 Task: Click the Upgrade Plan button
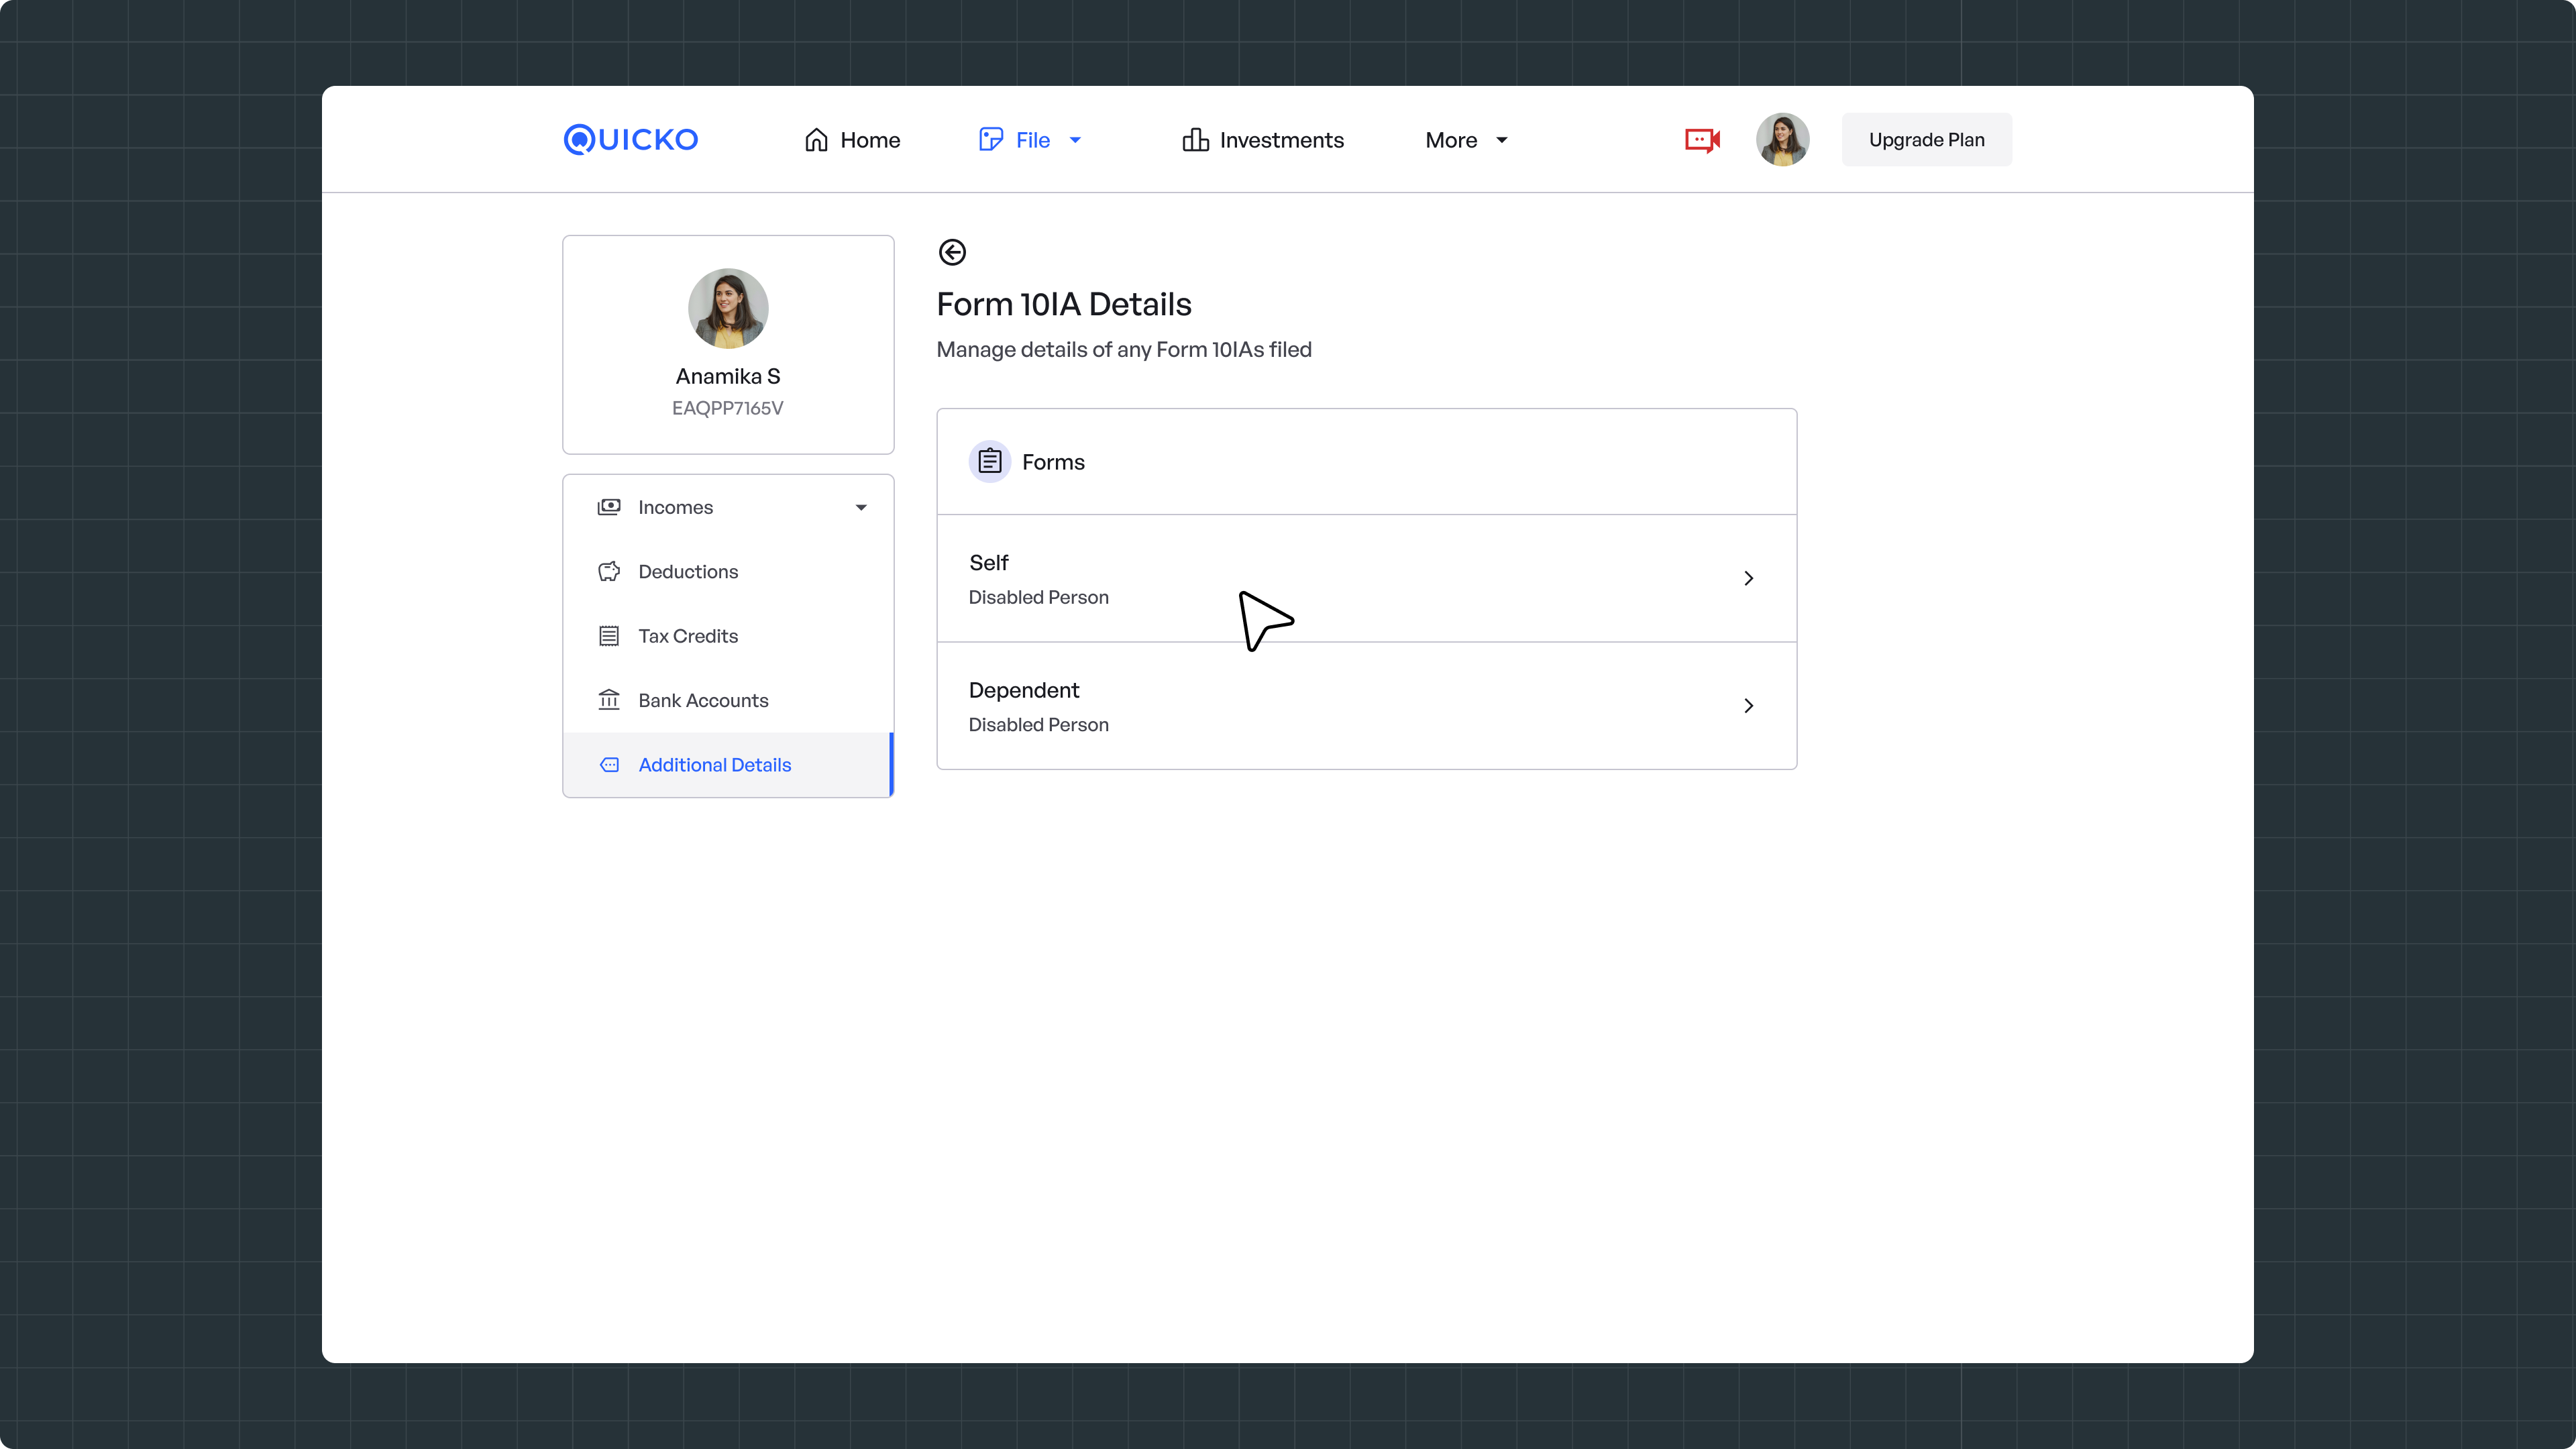[1927, 140]
